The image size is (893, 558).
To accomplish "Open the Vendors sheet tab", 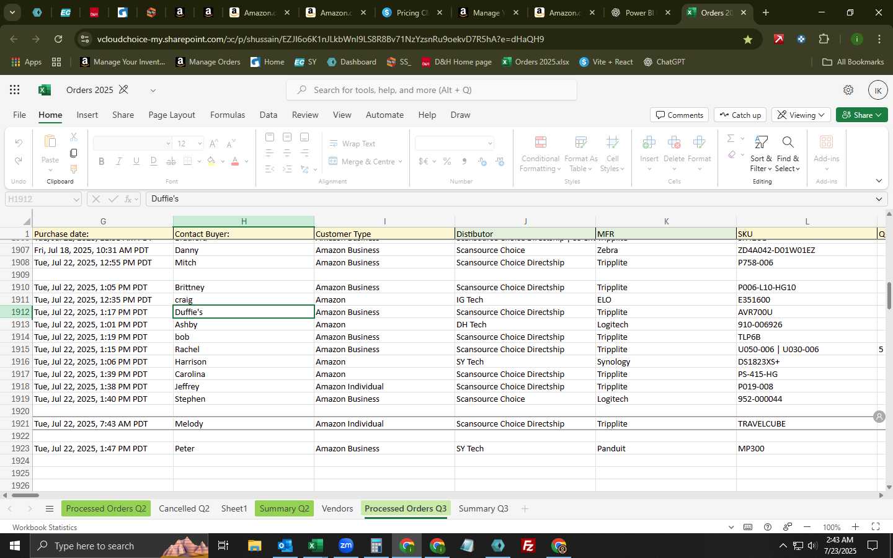I will coord(337,508).
